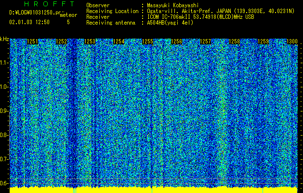Click the 1256 time marker

tap(177, 41)
